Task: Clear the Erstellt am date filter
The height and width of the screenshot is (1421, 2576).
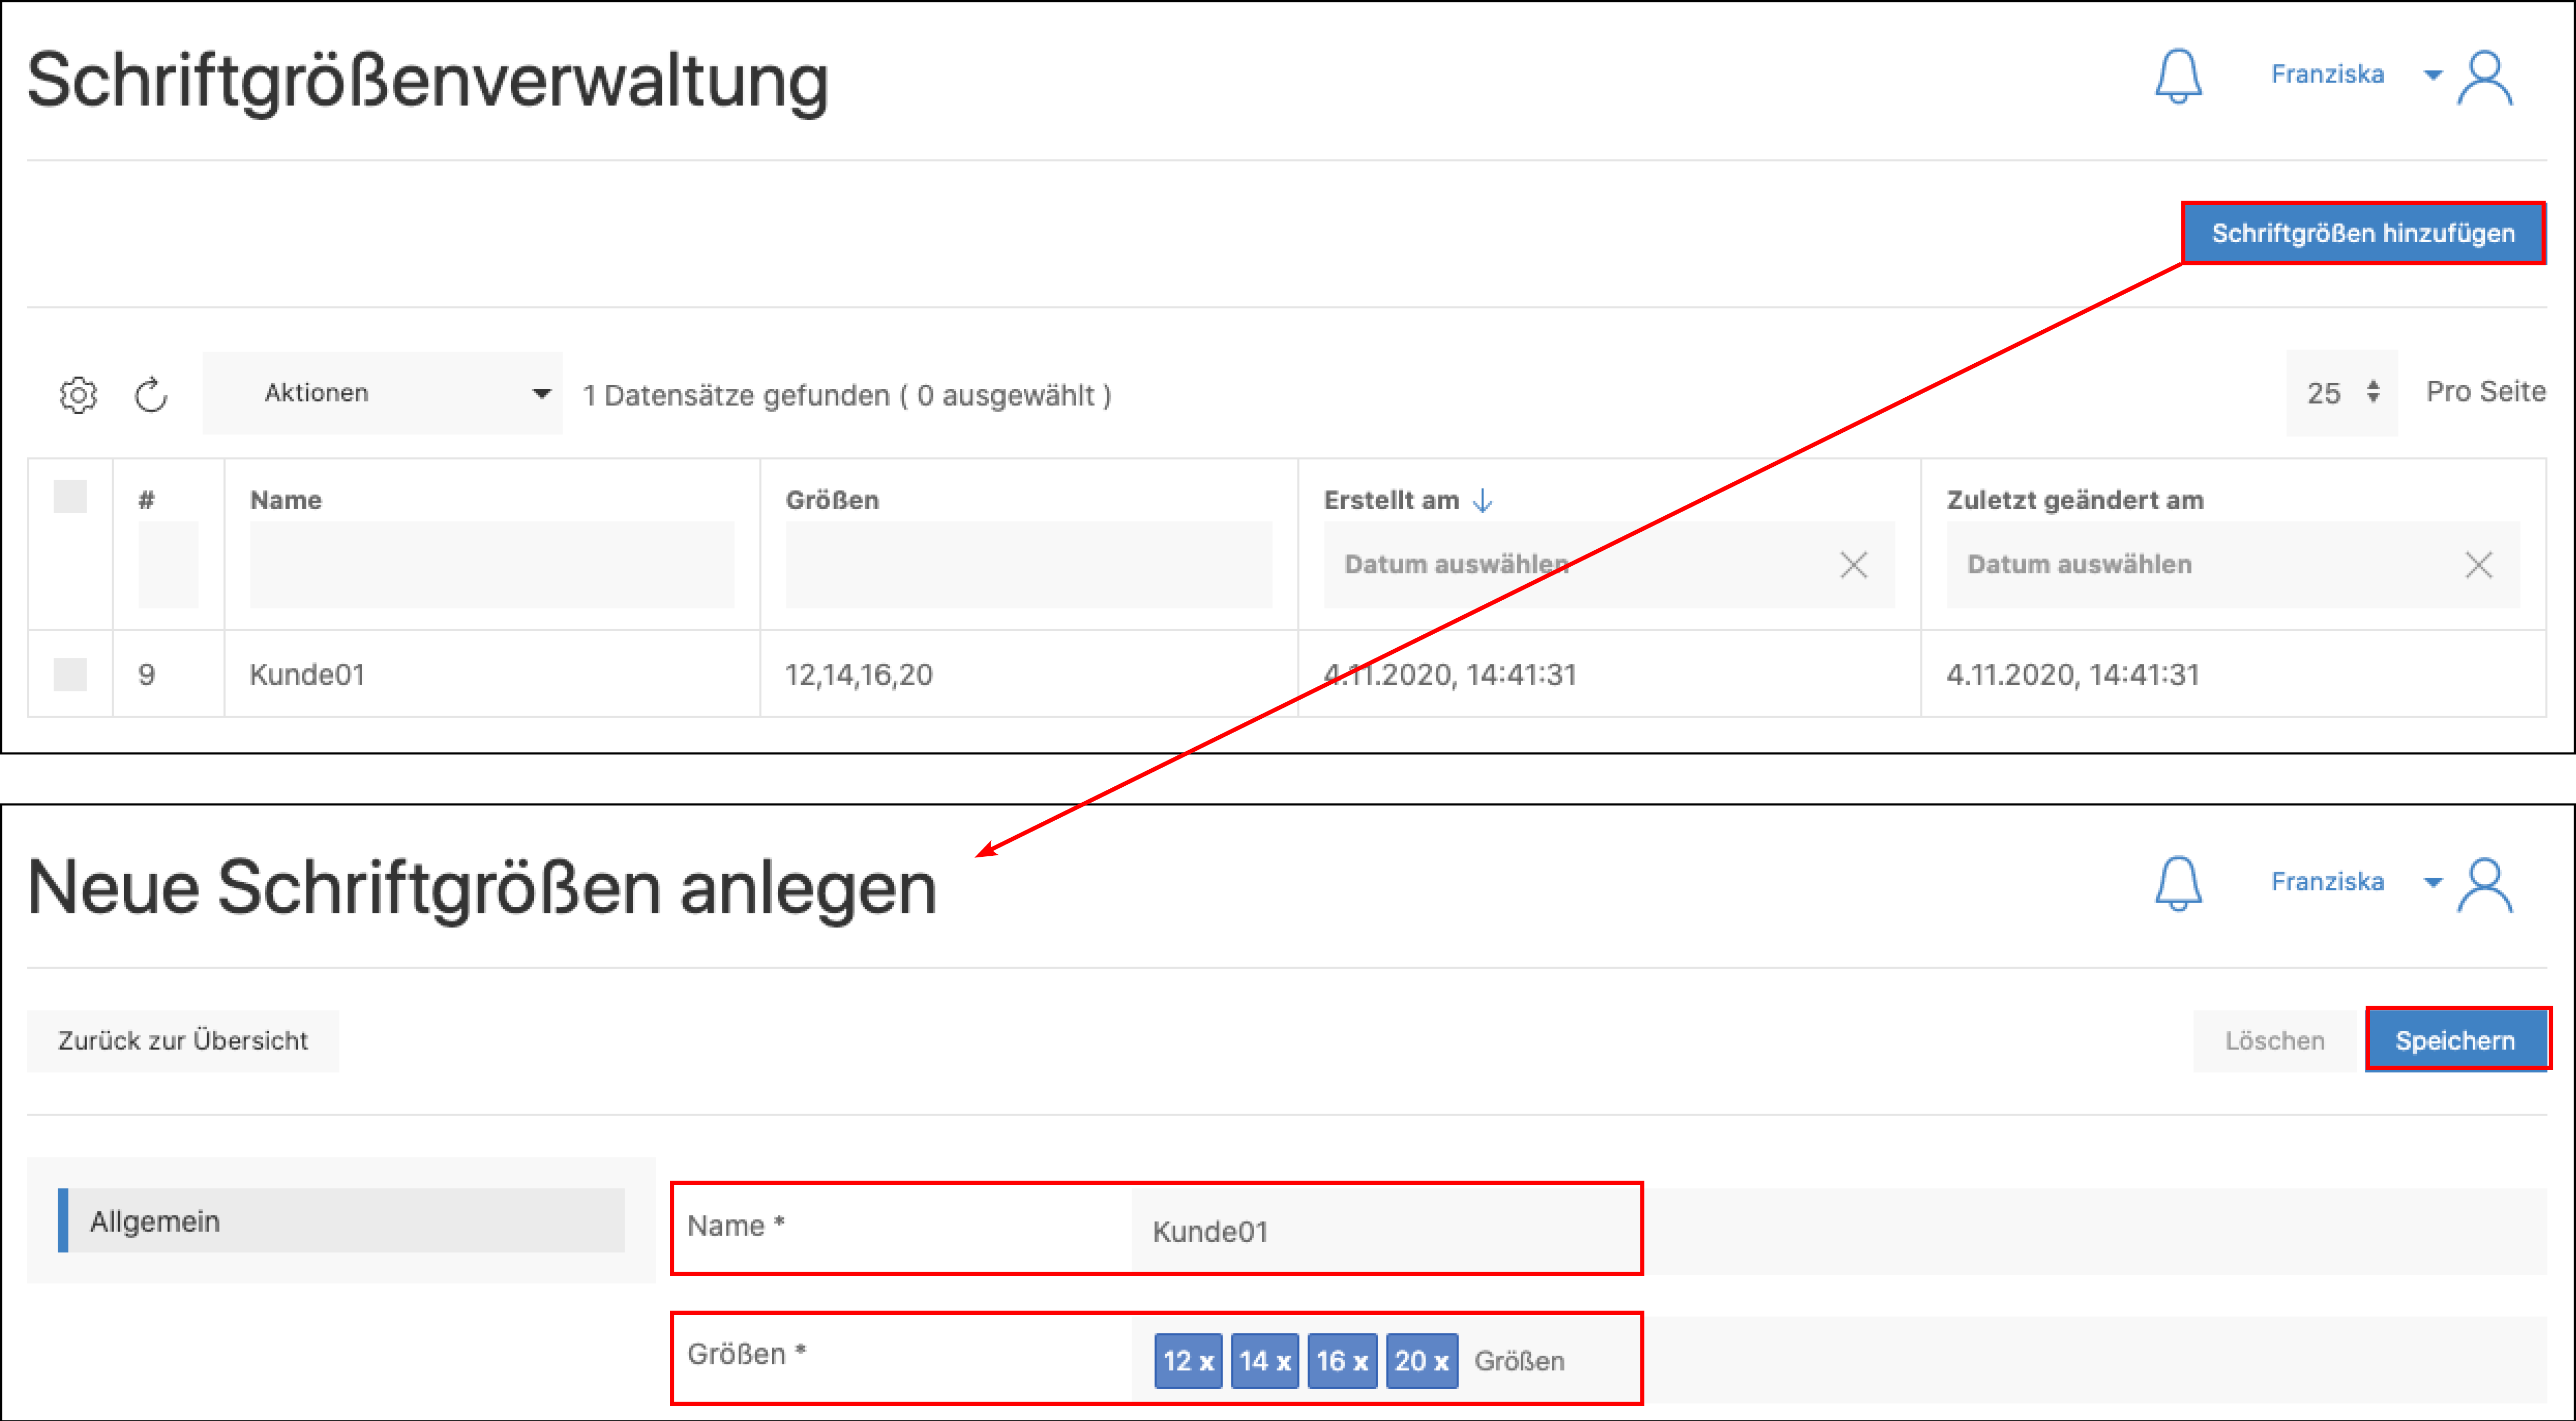Action: coord(1855,564)
